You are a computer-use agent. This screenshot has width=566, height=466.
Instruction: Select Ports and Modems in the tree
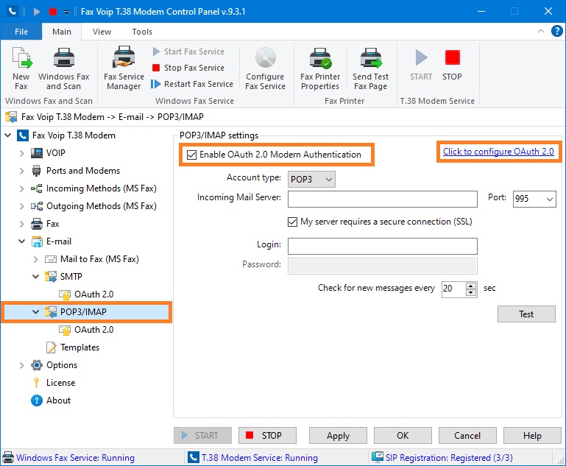83,171
